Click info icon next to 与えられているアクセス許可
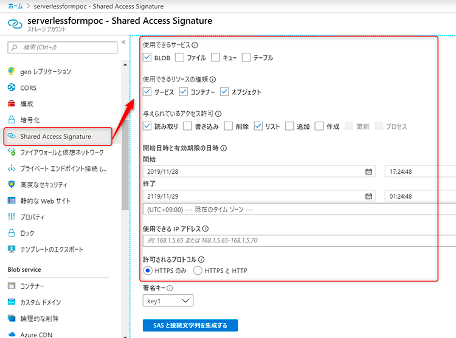 coord(218,114)
